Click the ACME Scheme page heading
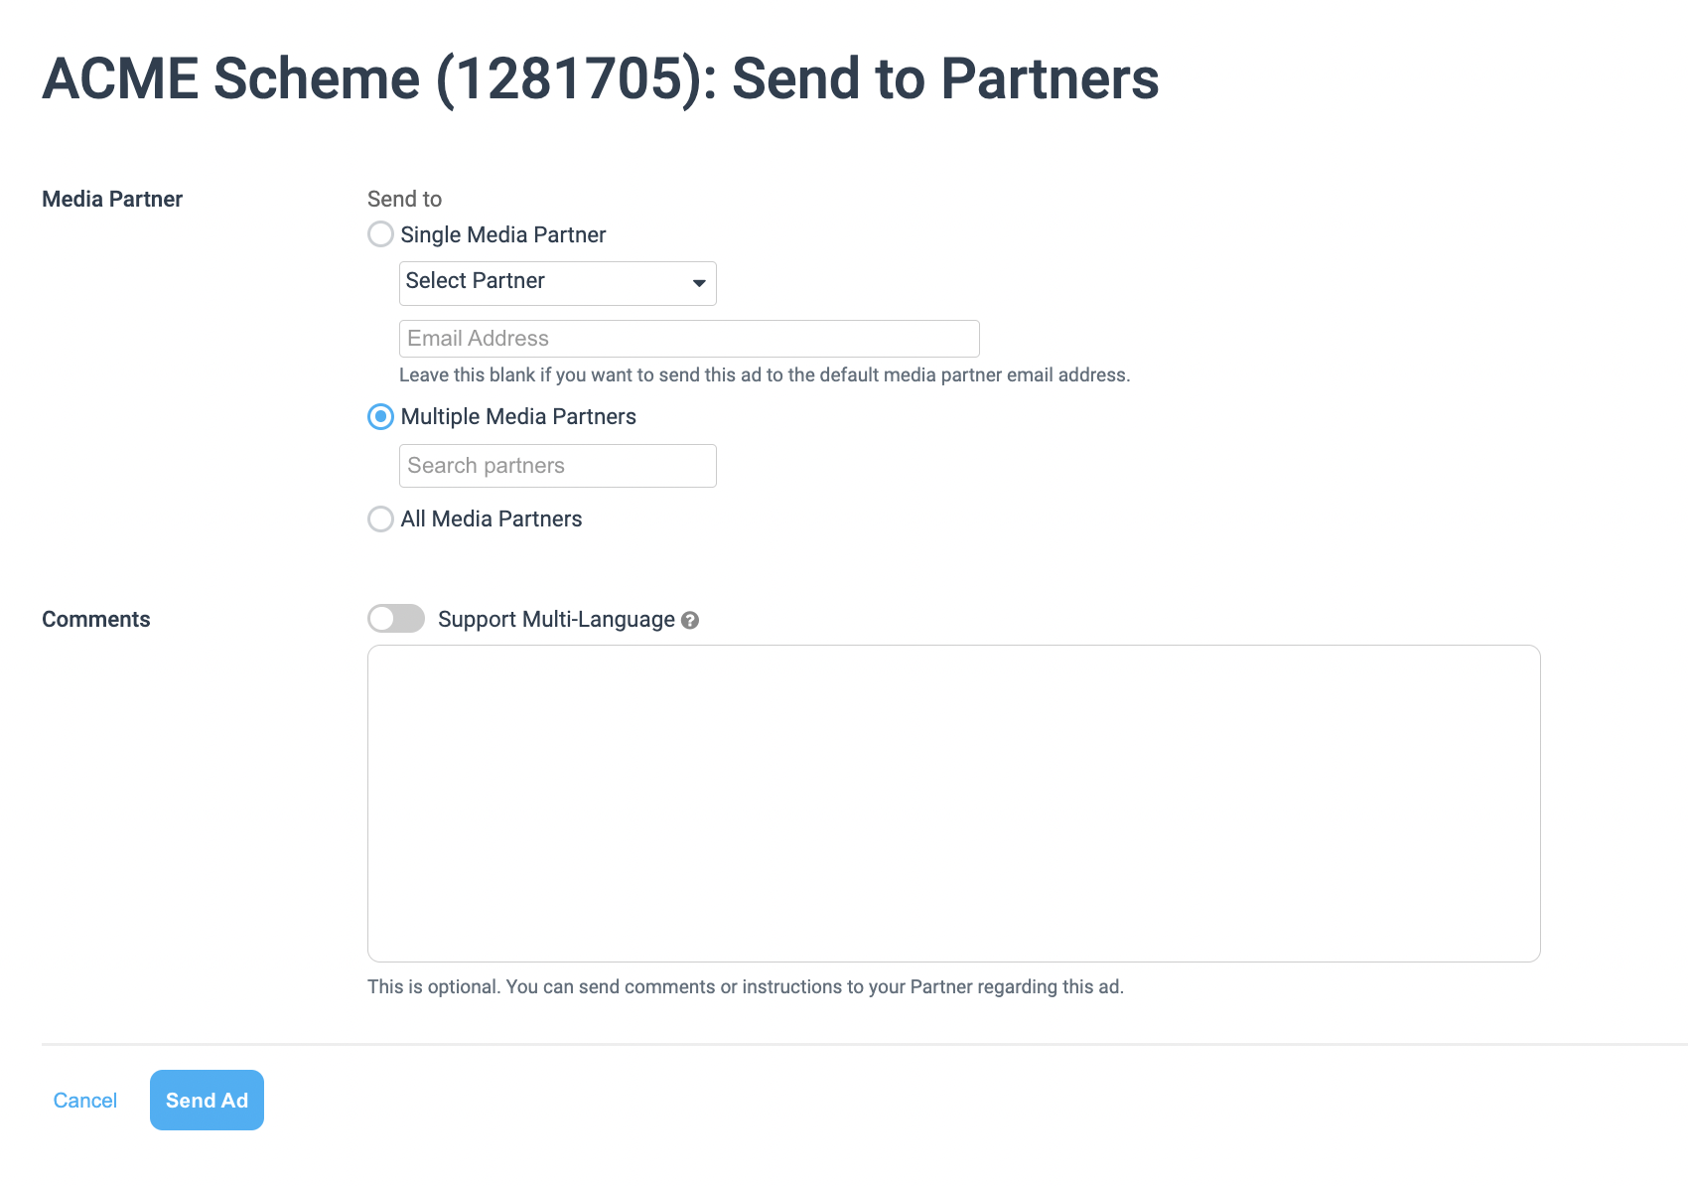Screen dimensions: 1688x1186 pos(601,78)
